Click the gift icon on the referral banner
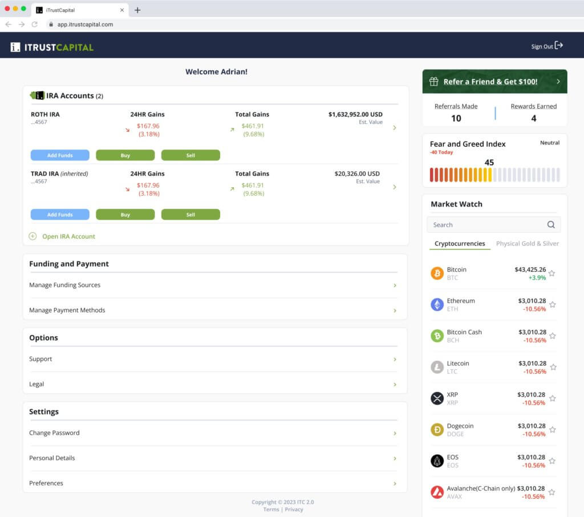The height and width of the screenshot is (517, 584). (x=434, y=81)
